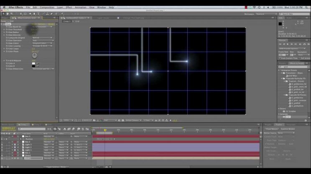Screen dimensions: 311x174
Task: Collapse the Animation Presets tree folder
Action: point(279,70)
